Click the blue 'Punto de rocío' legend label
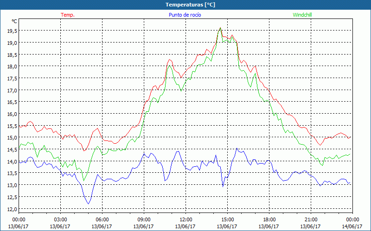 [185, 15]
